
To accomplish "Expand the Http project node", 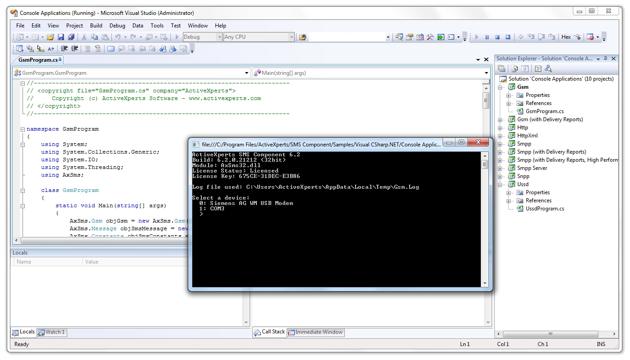I will pyautogui.click(x=500, y=128).
